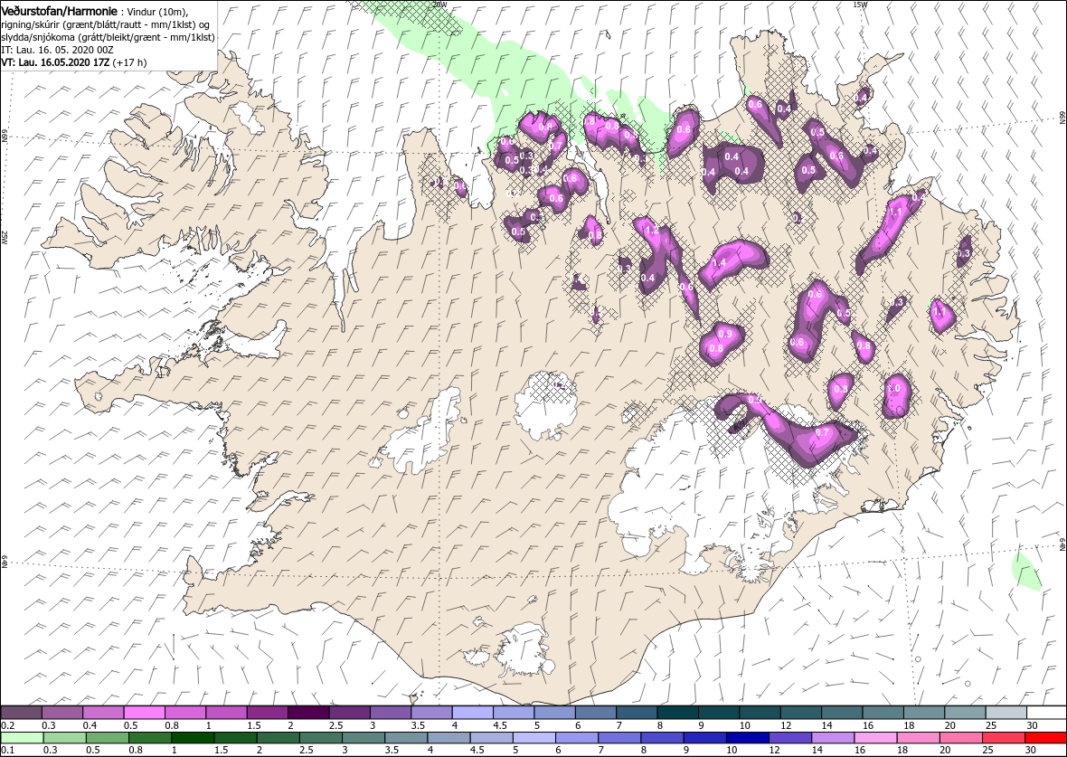
Task: Click the '3.5' label in the lower legend
Action: [x=391, y=751]
